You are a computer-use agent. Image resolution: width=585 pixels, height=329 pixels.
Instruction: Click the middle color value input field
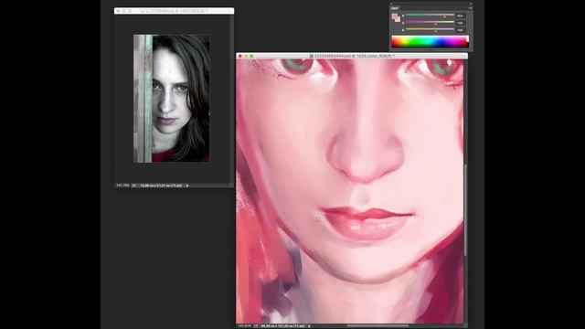coord(461,23)
